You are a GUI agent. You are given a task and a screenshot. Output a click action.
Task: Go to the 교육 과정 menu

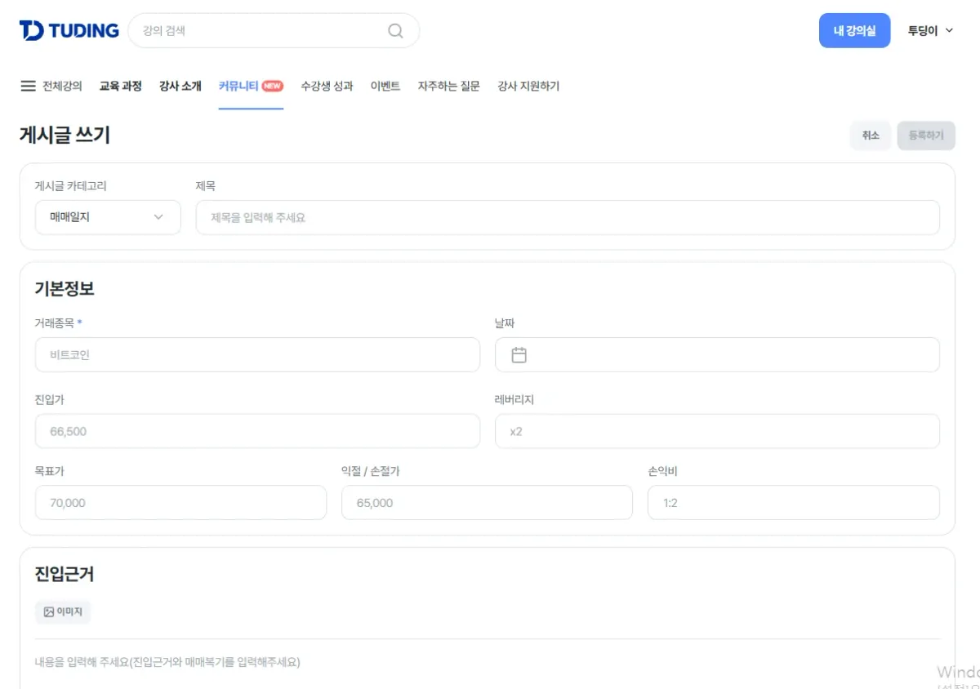[121, 86]
